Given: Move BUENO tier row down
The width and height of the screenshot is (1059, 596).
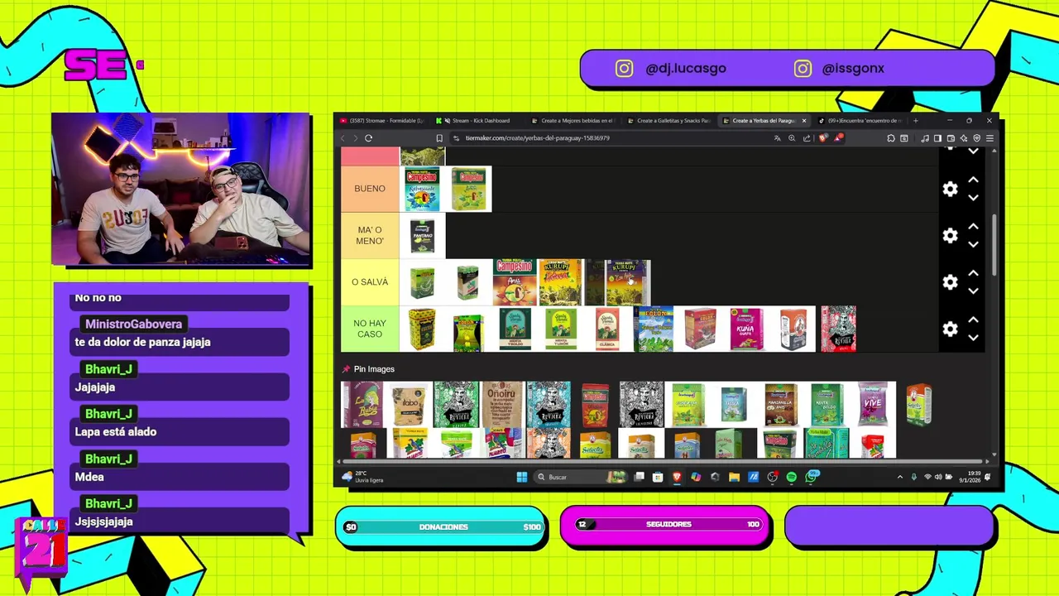Looking at the screenshot, I should (973, 198).
